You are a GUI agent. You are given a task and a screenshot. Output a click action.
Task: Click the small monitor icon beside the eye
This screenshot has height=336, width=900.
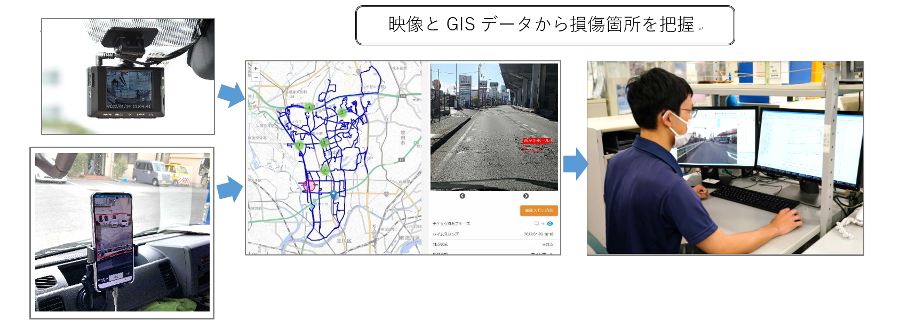click(x=537, y=223)
